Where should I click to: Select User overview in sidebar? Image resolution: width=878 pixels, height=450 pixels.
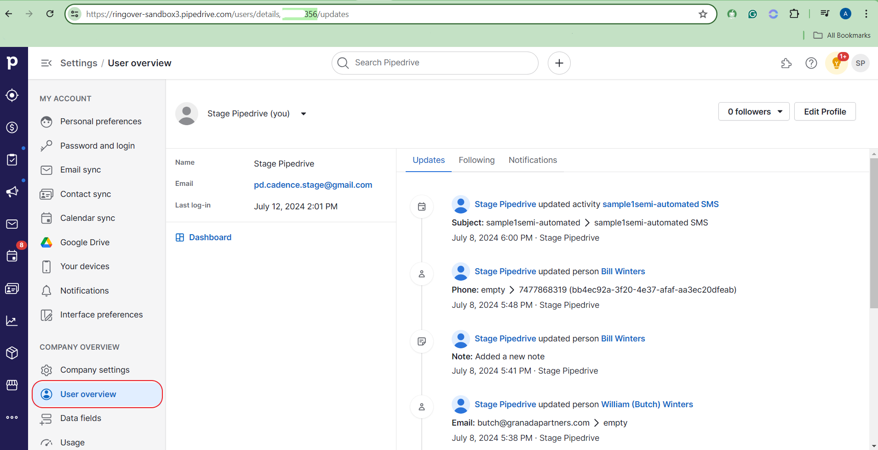(98, 394)
